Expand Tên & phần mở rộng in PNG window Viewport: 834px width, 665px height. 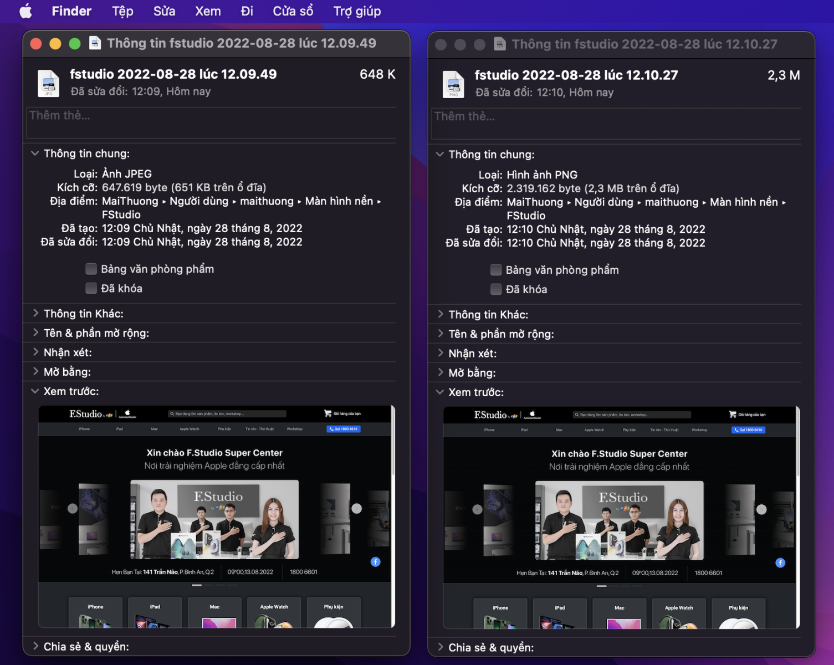click(441, 334)
